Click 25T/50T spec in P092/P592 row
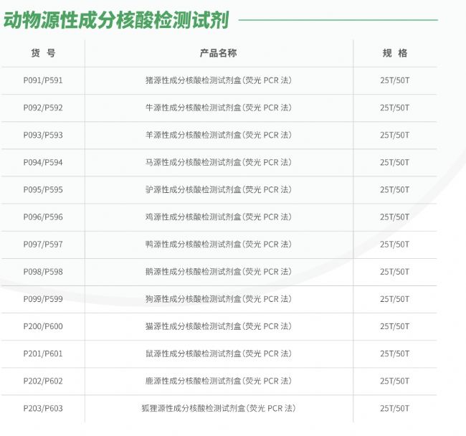This screenshot has height=436, width=466. tap(395, 108)
